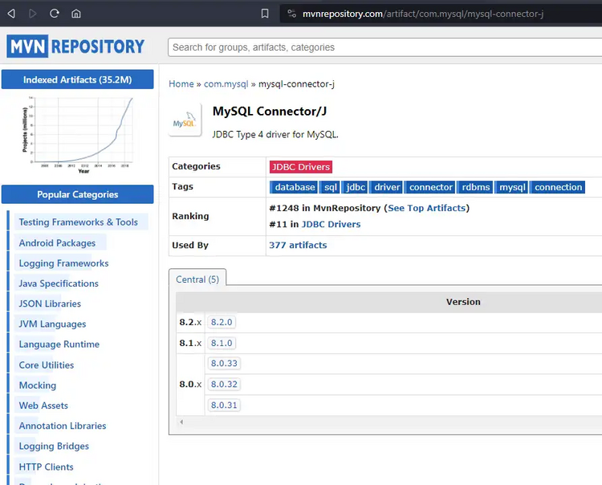This screenshot has height=485, width=602.
Task: Open the JSON Libraries category
Action: point(50,304)
